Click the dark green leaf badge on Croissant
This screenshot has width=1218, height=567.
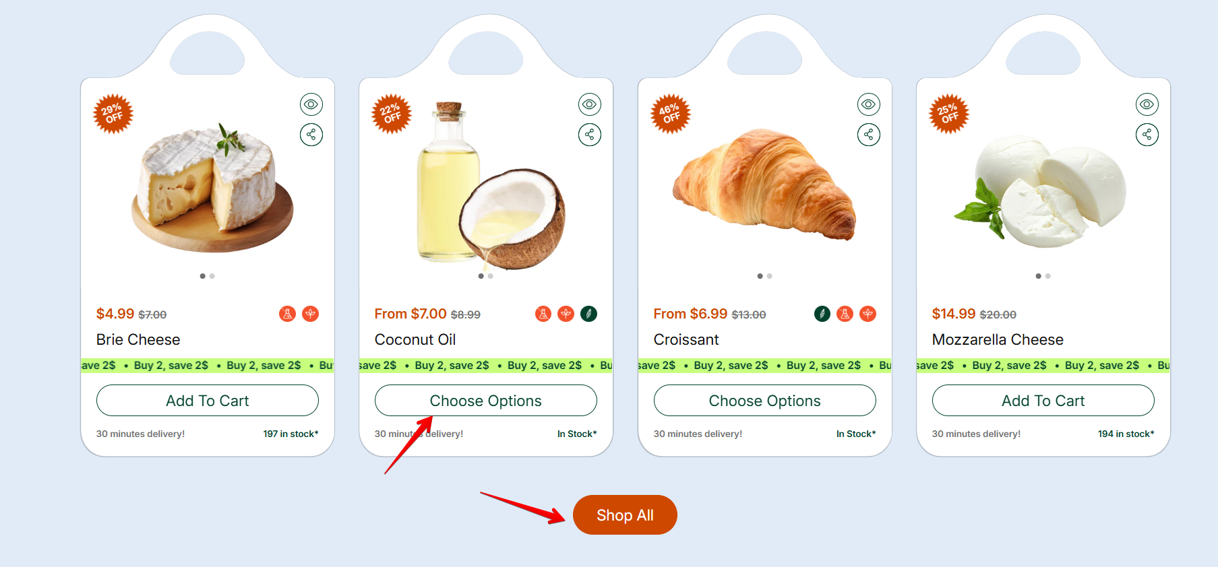click(x=822, y=314)
